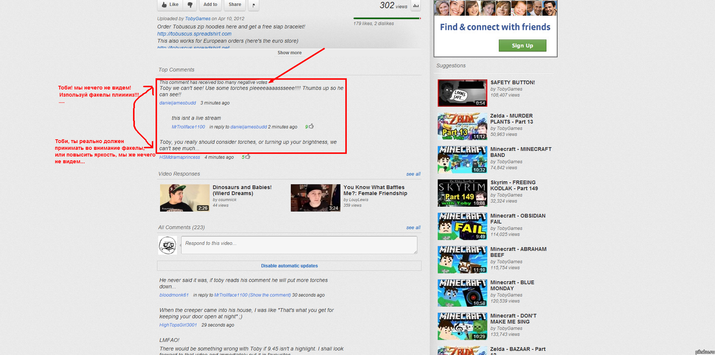The width and height of the screenshot is (715, 355).
Task: Click the thumbs-down dislike icon
Action: (190, 5)
